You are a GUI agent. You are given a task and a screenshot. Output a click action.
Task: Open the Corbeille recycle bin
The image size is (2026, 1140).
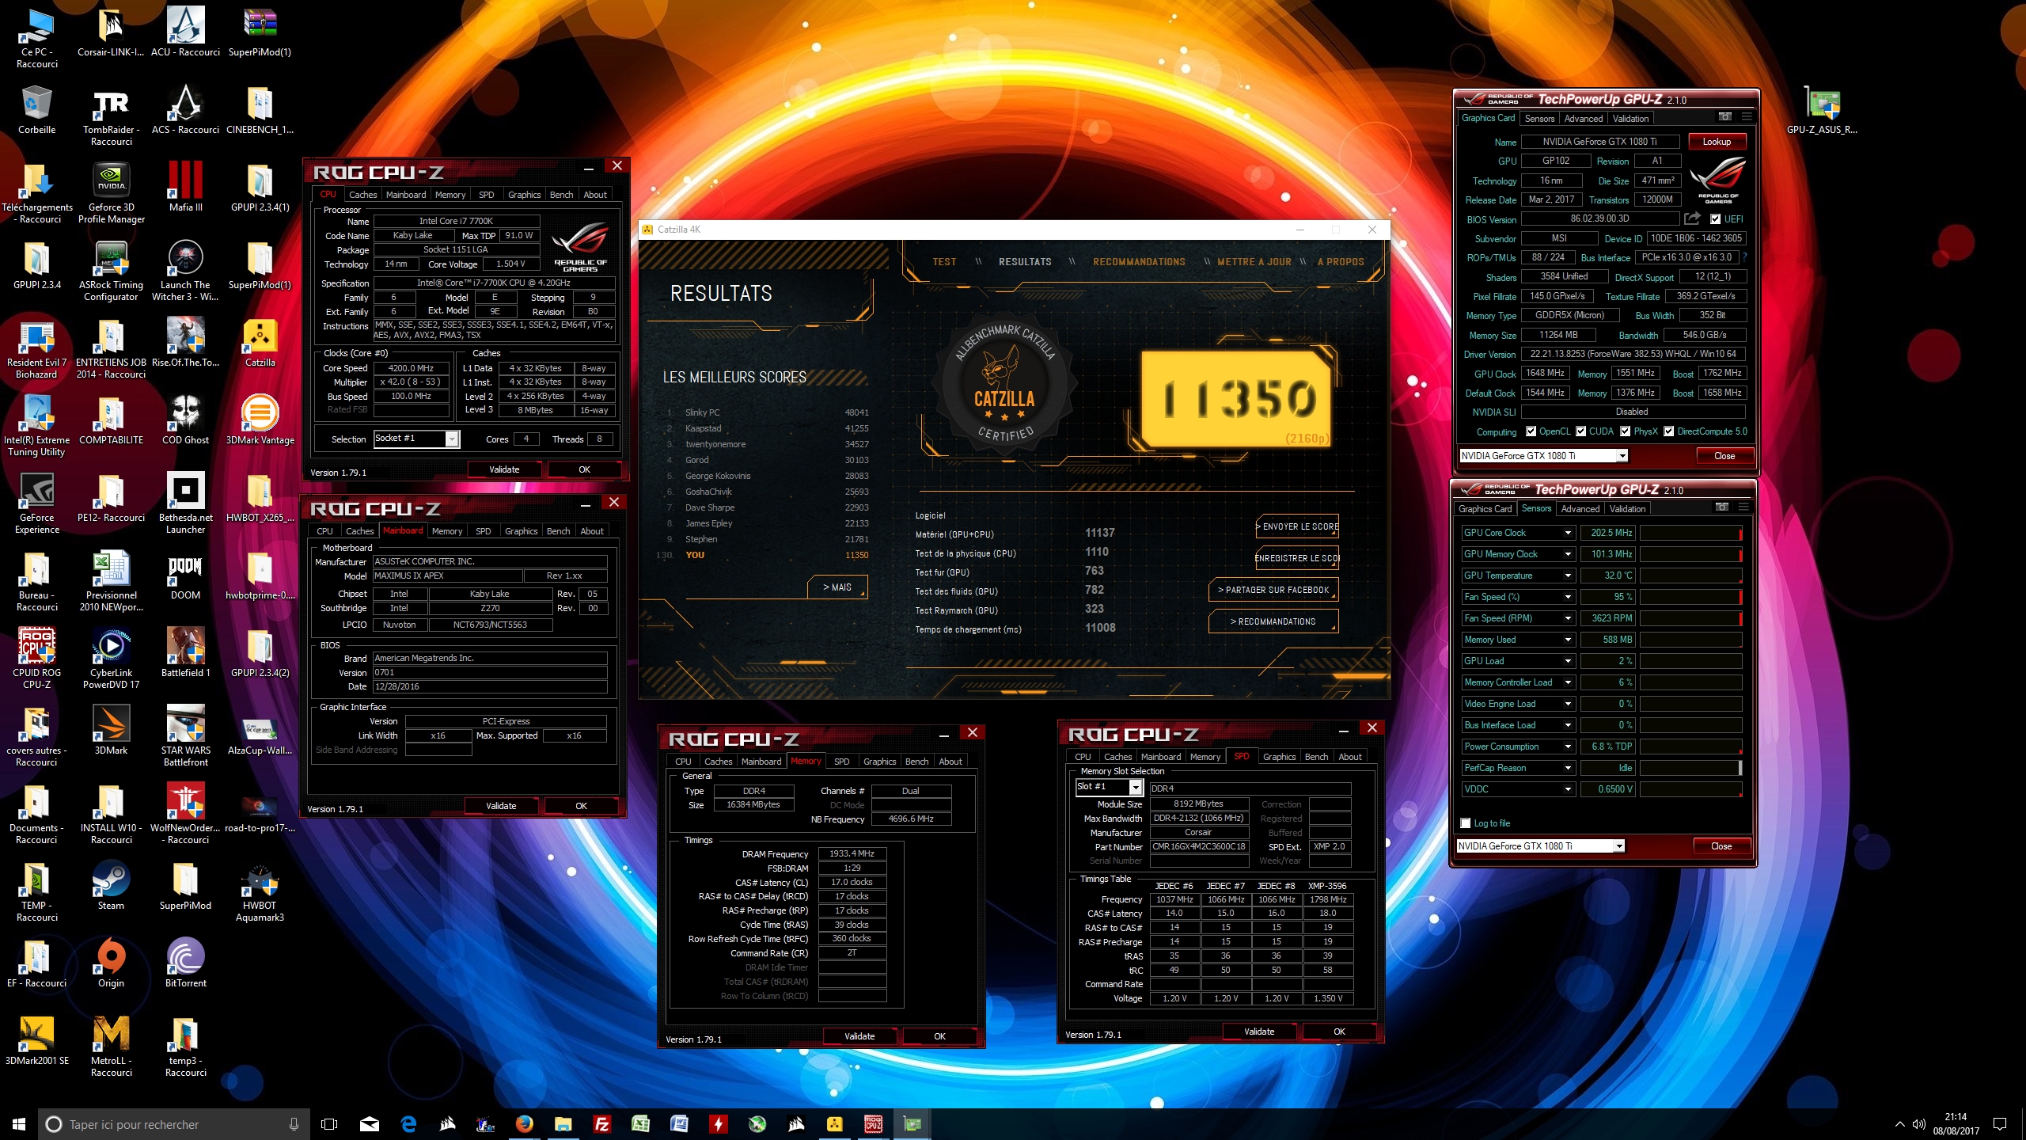click(36, 109)
